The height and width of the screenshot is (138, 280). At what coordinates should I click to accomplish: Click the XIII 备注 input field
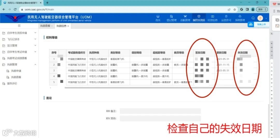pos(160,111)
